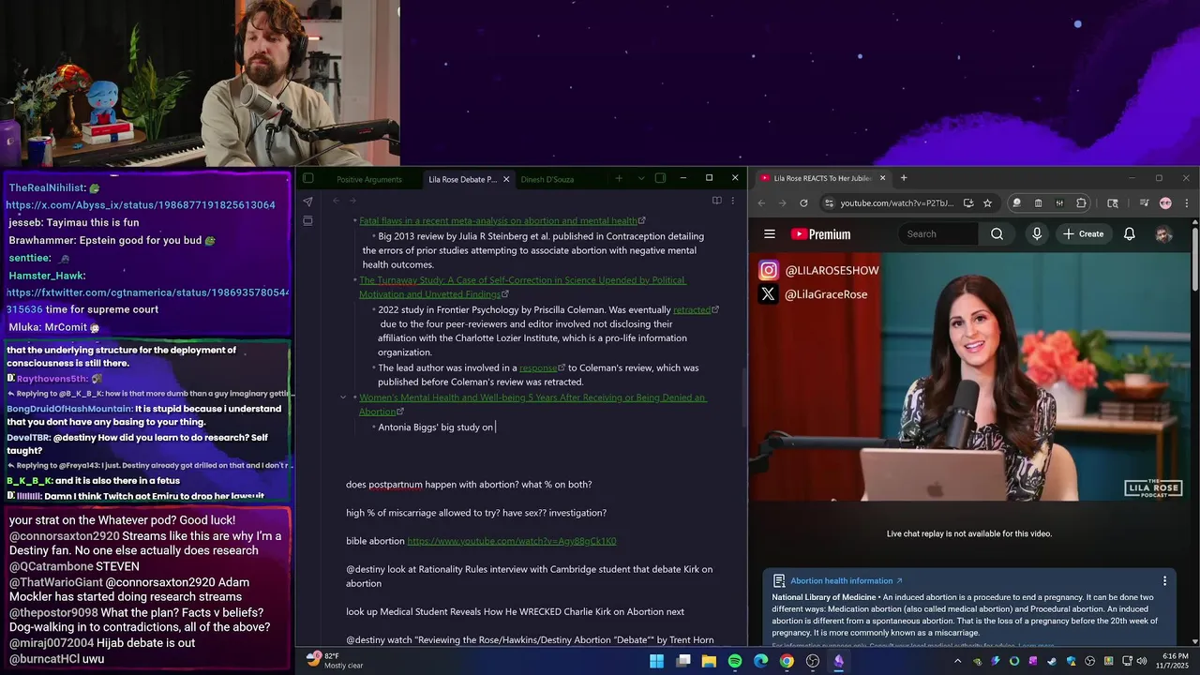Open Abortion health information link
The height and width of the screenshot is (675, 1200).
click(x=846, y=581)
